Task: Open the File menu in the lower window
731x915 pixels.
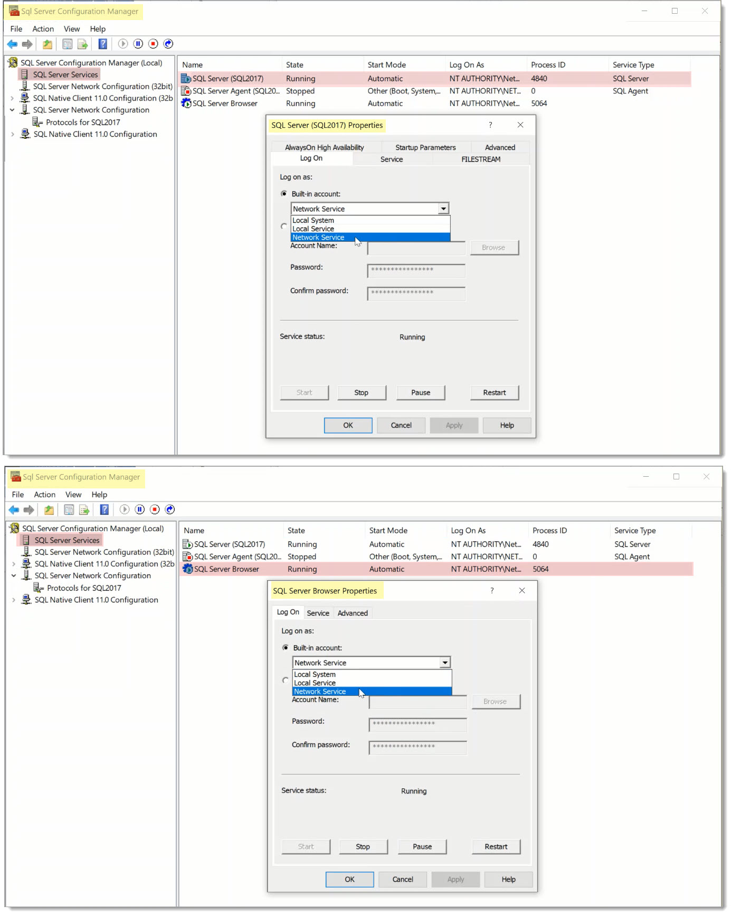Action: pyautogui.click(x=18, y=495)
